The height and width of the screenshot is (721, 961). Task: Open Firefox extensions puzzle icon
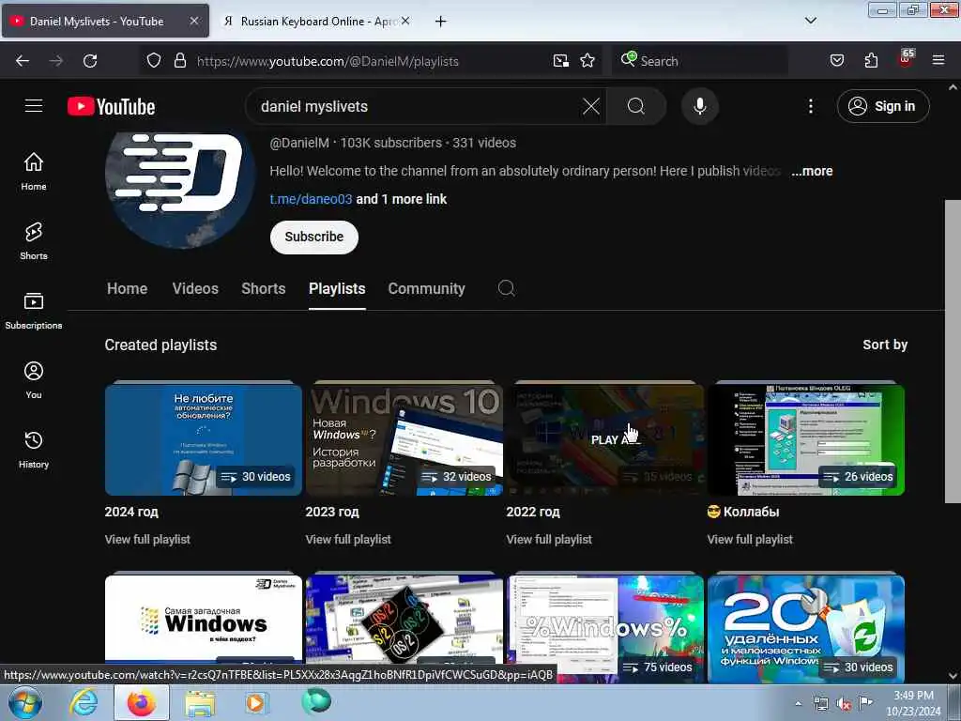click(x=871, y=61)
